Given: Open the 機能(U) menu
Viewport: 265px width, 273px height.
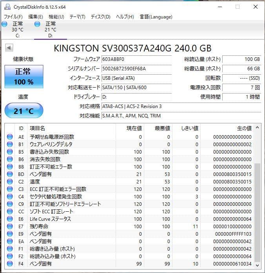Looking at the screenshot, I should [56, 17].
